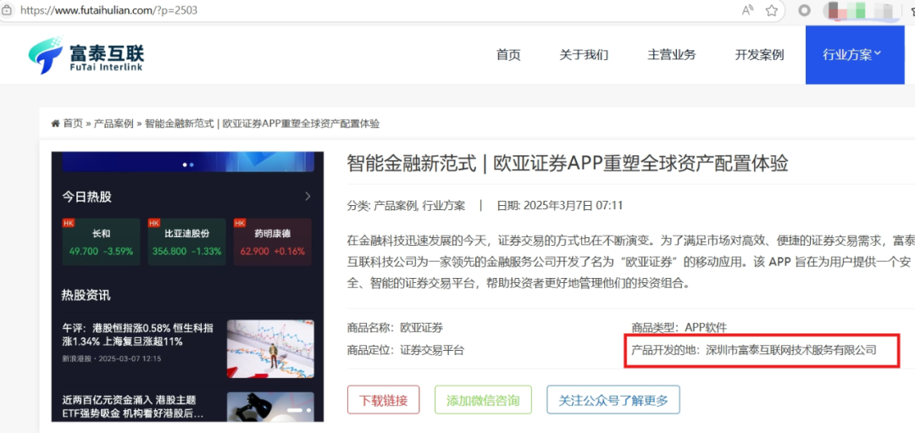This screenshot has height=433, width=915.
Task: Click the 行业方案 category link under title
Action: [x=444, y=205]
